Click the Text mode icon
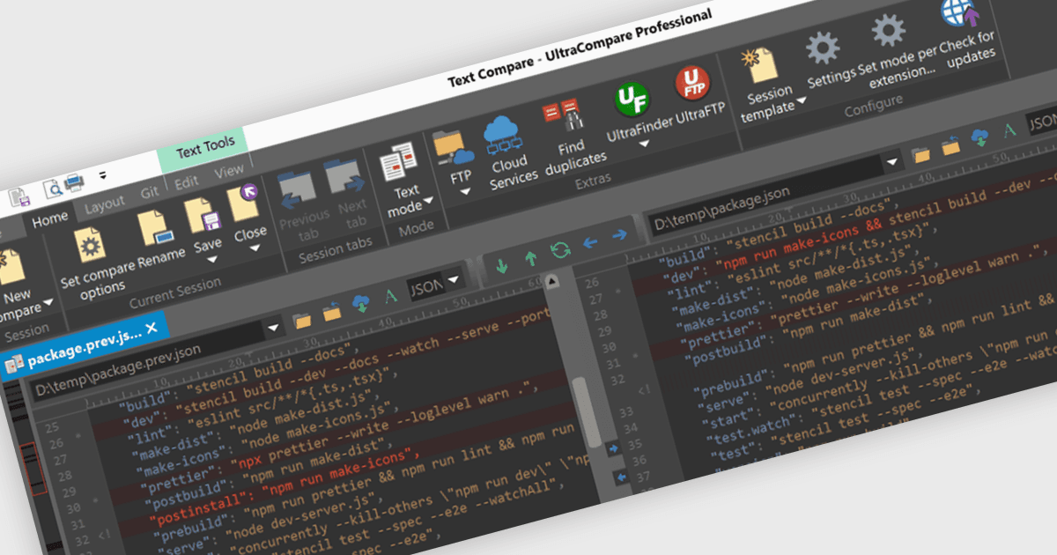The width and height of the screenshot is (1057, 555). coord(399,161)
